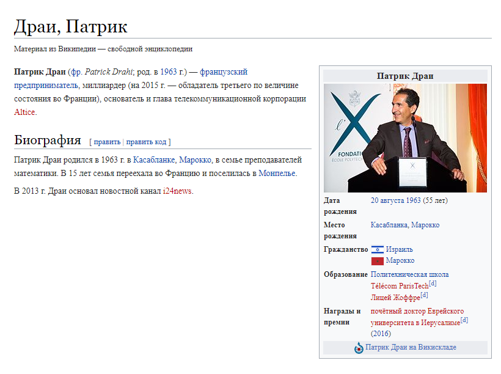Click the 'Образование' label

346,274
